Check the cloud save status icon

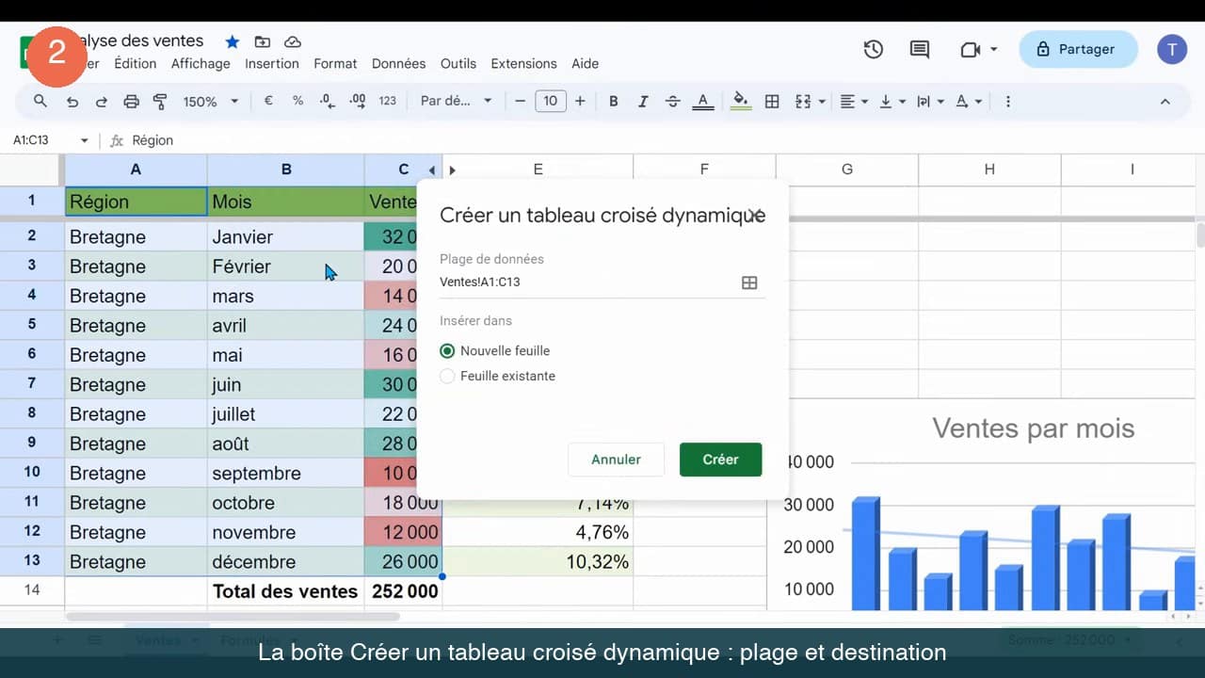293,41
